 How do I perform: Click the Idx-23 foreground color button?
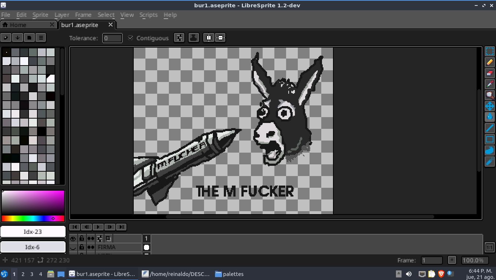[x=33, y=232]
